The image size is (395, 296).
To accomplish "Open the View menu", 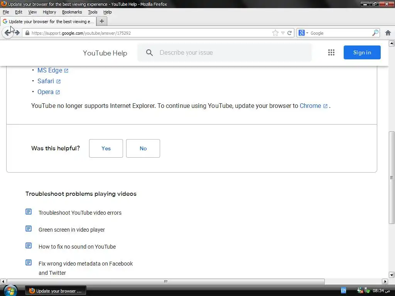I will 32,12.
